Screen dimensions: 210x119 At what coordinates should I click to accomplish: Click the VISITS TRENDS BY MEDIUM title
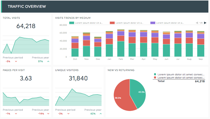click(73, 18)
